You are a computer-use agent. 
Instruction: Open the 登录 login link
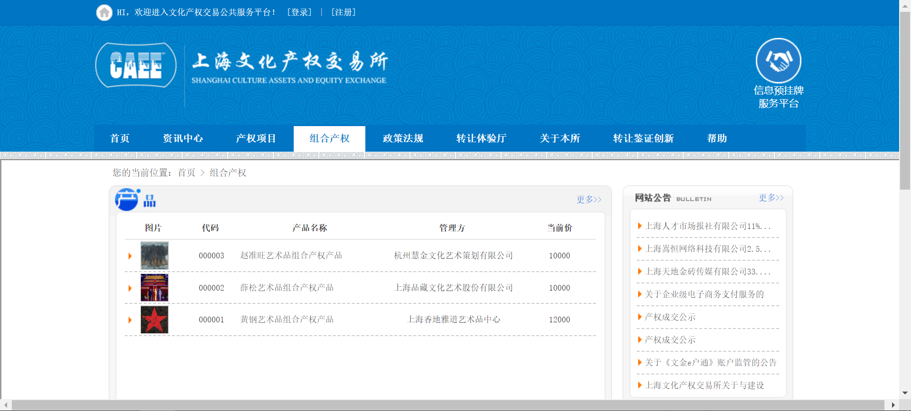point(299,12)
